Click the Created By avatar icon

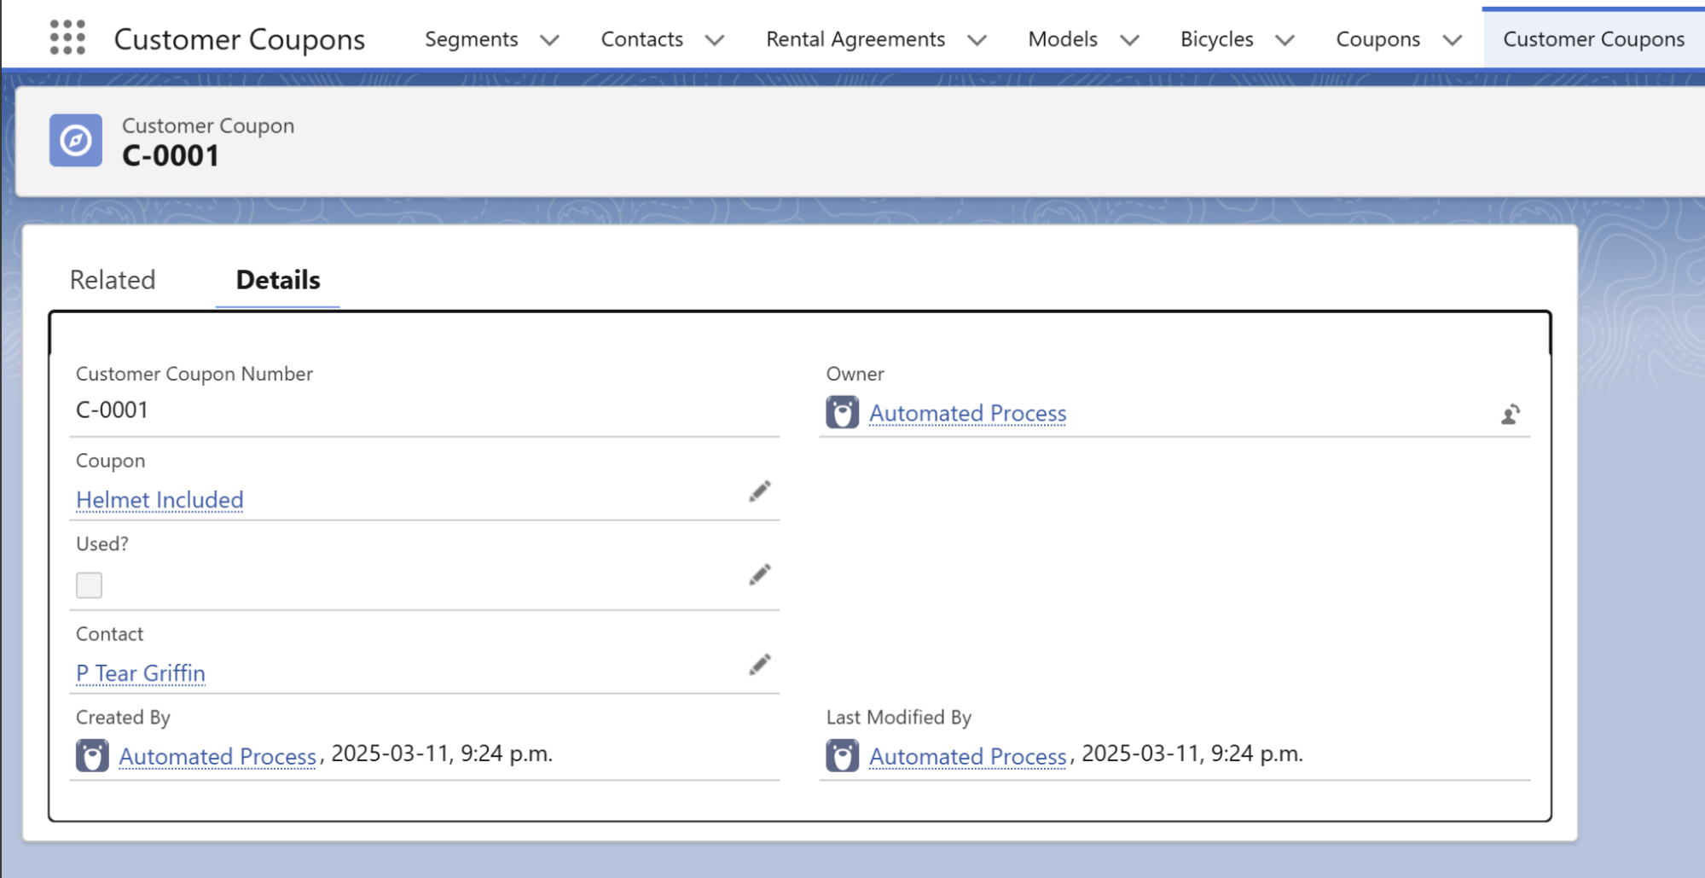[92, 755]
